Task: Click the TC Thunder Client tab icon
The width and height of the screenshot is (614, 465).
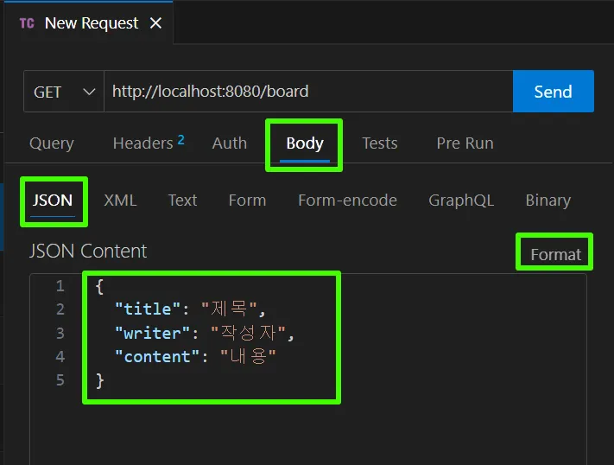Action: tap(27, 23)
